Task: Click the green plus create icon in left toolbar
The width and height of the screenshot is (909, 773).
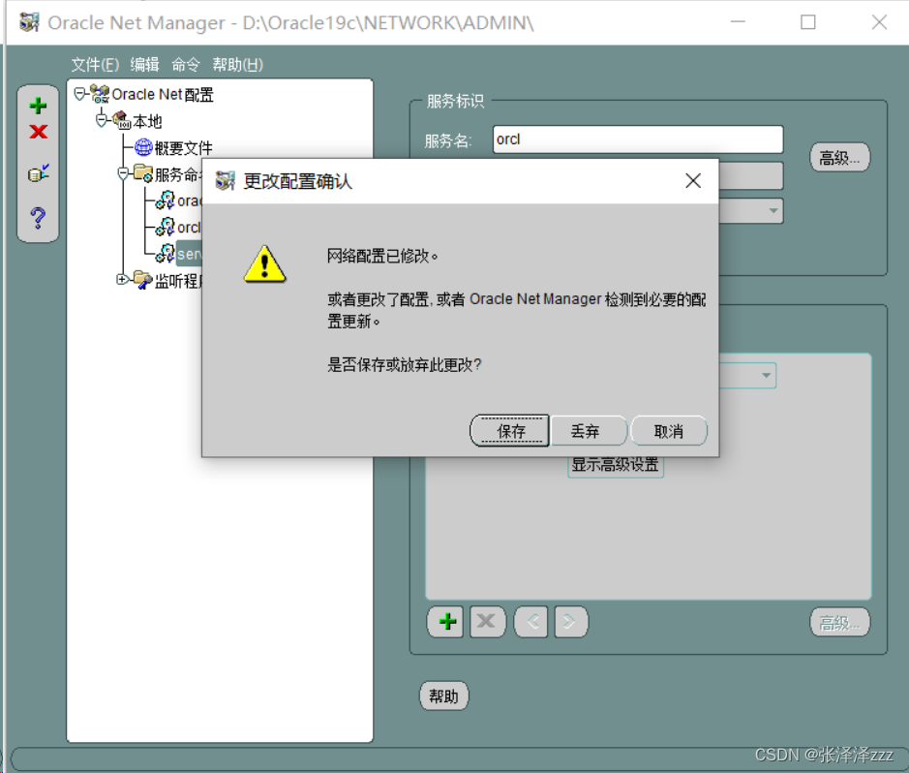Action: (x=39, y=106)
